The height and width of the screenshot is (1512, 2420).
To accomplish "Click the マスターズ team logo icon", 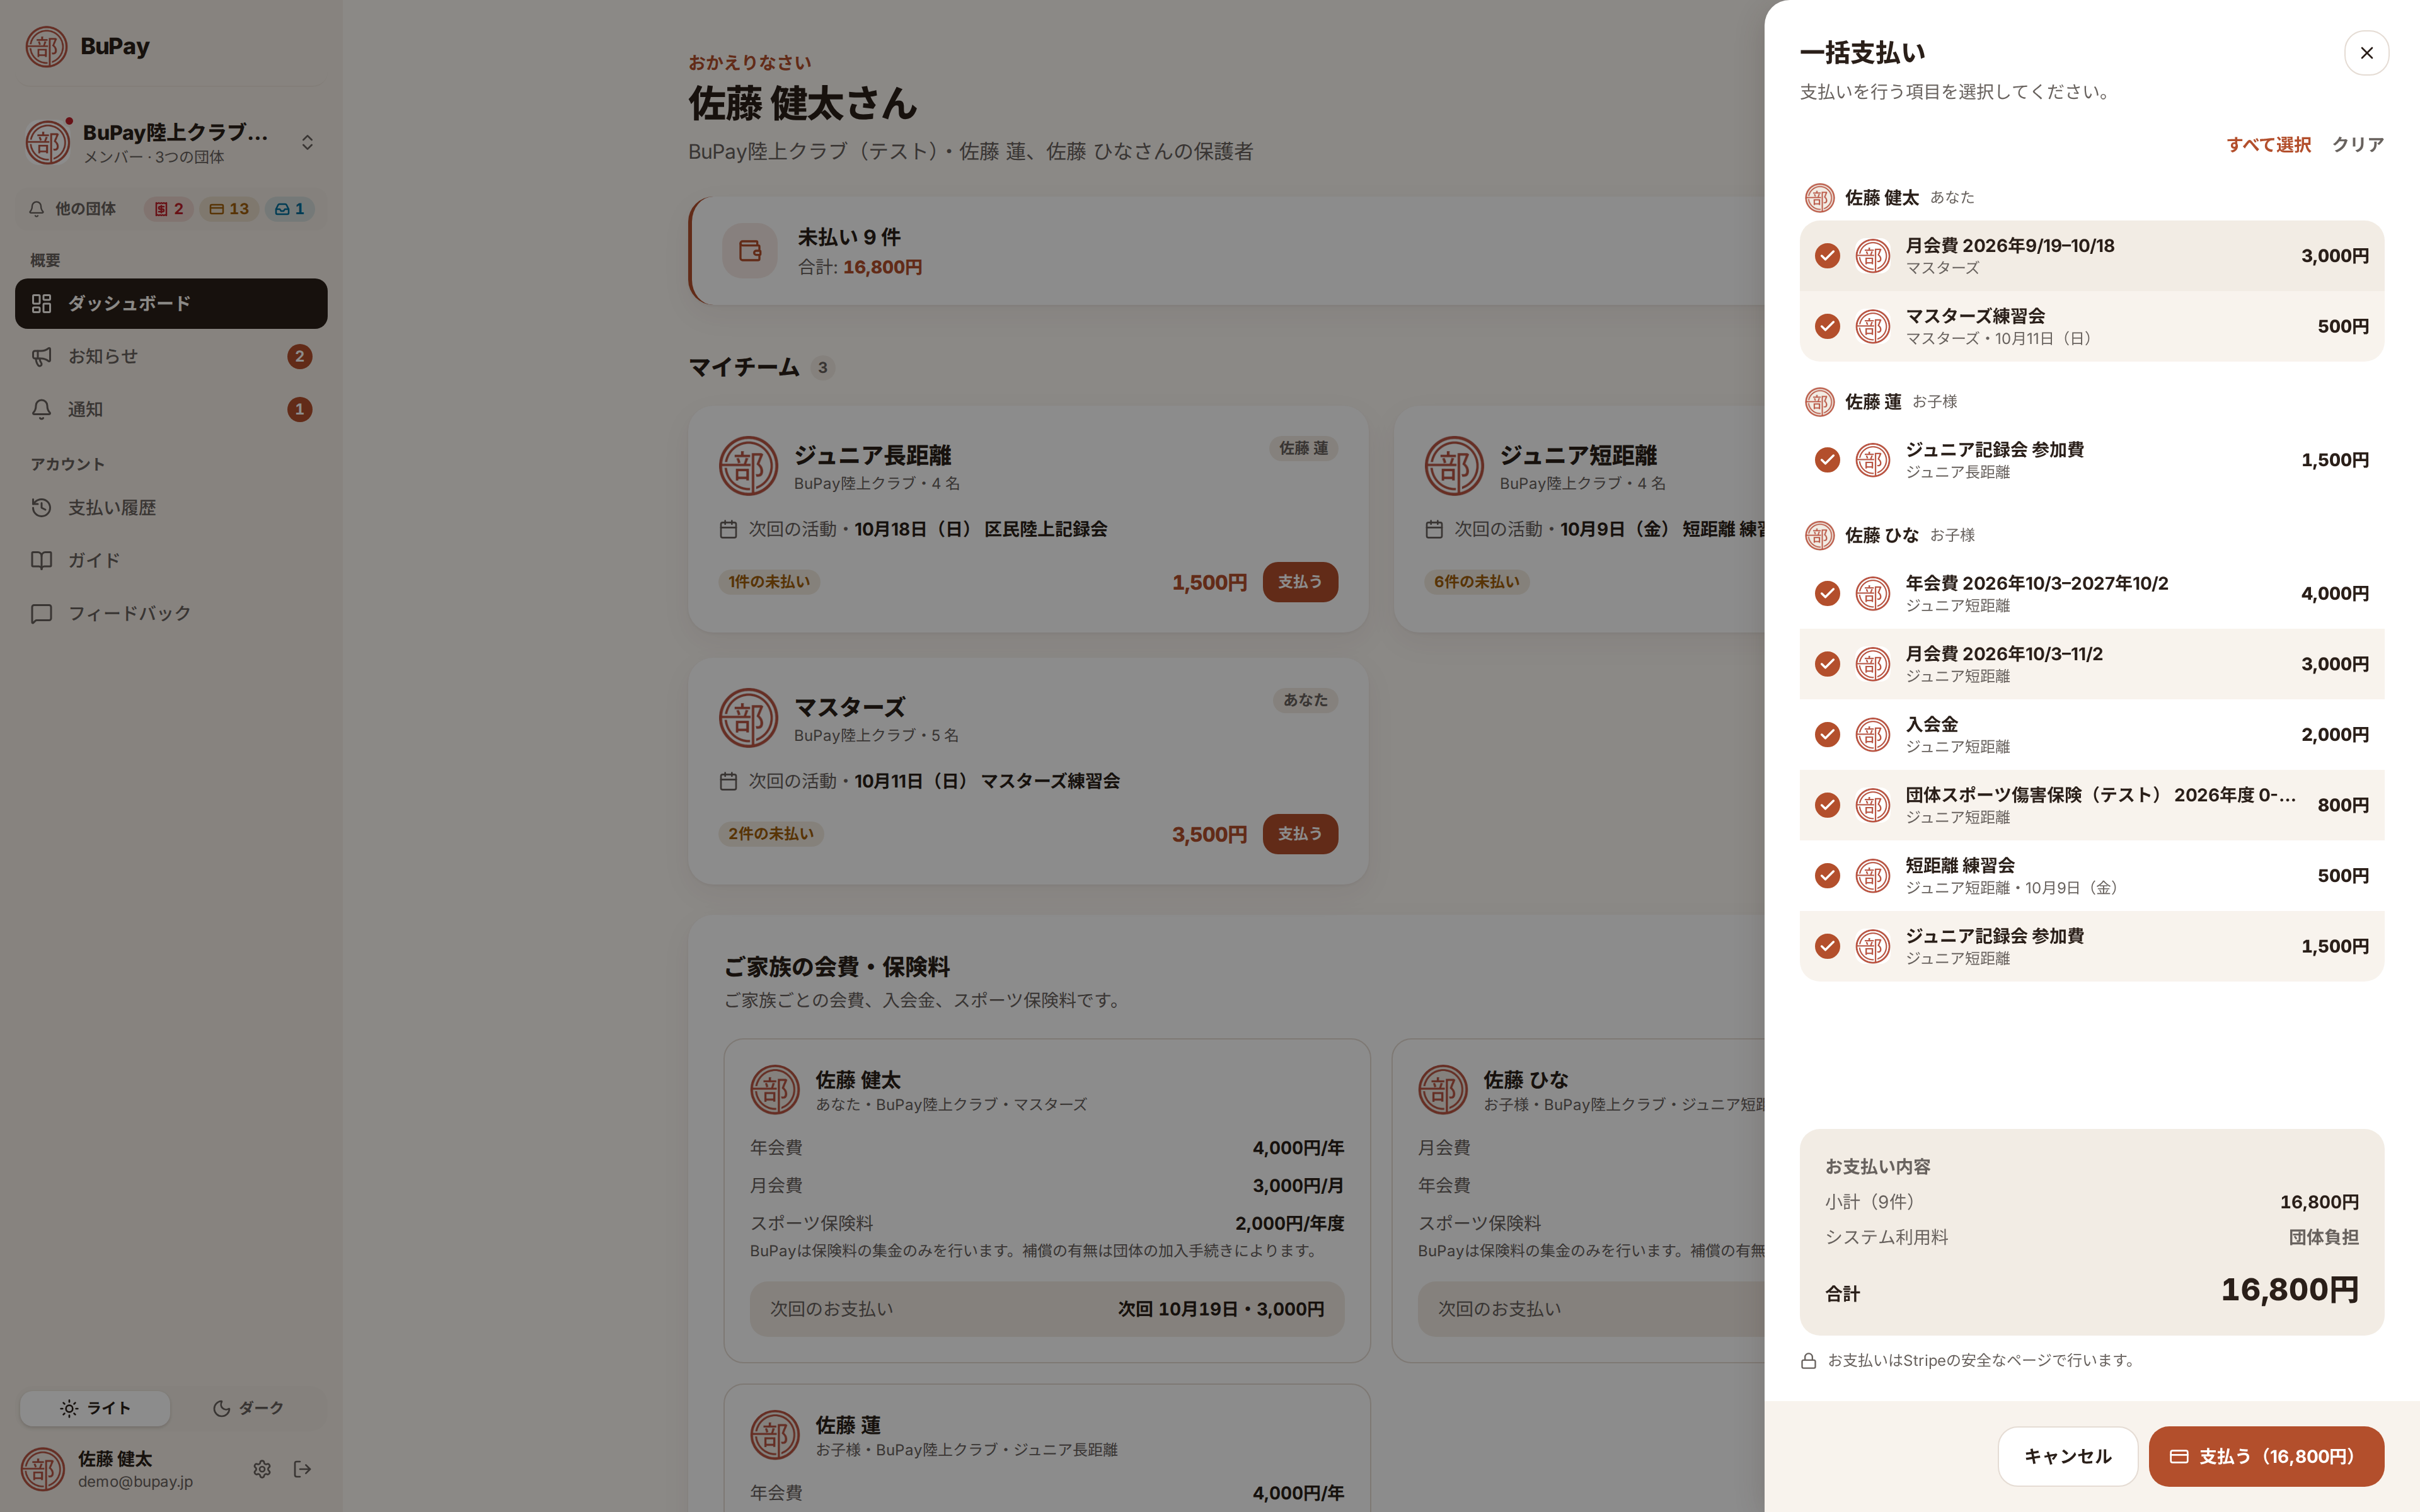I will (748, 718).
